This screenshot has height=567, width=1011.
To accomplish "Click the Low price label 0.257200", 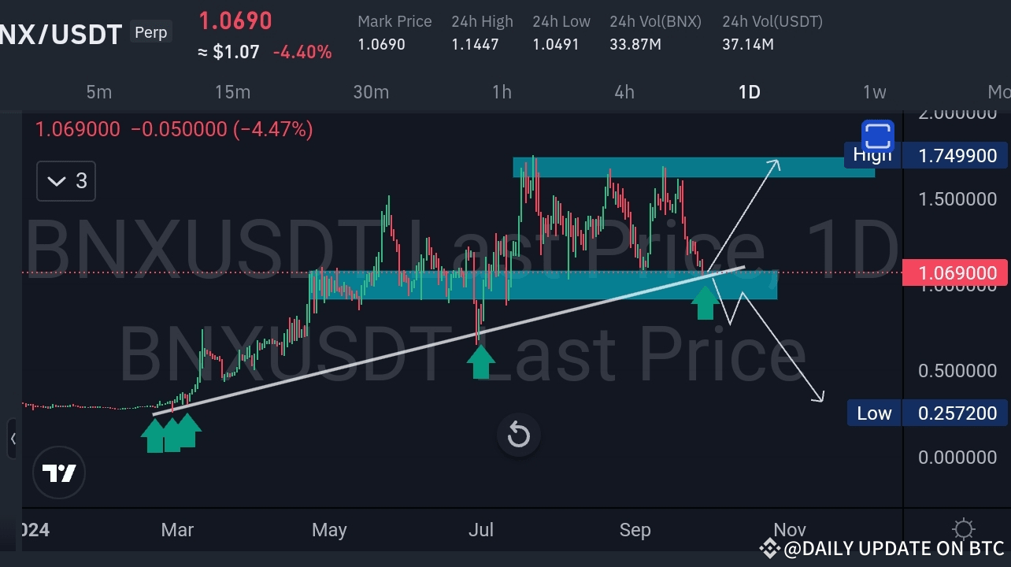I will click(955, 413).
